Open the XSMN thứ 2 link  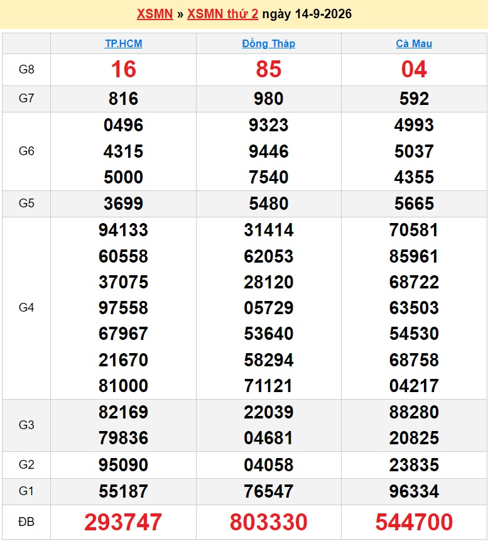click(x=222, y=14)
